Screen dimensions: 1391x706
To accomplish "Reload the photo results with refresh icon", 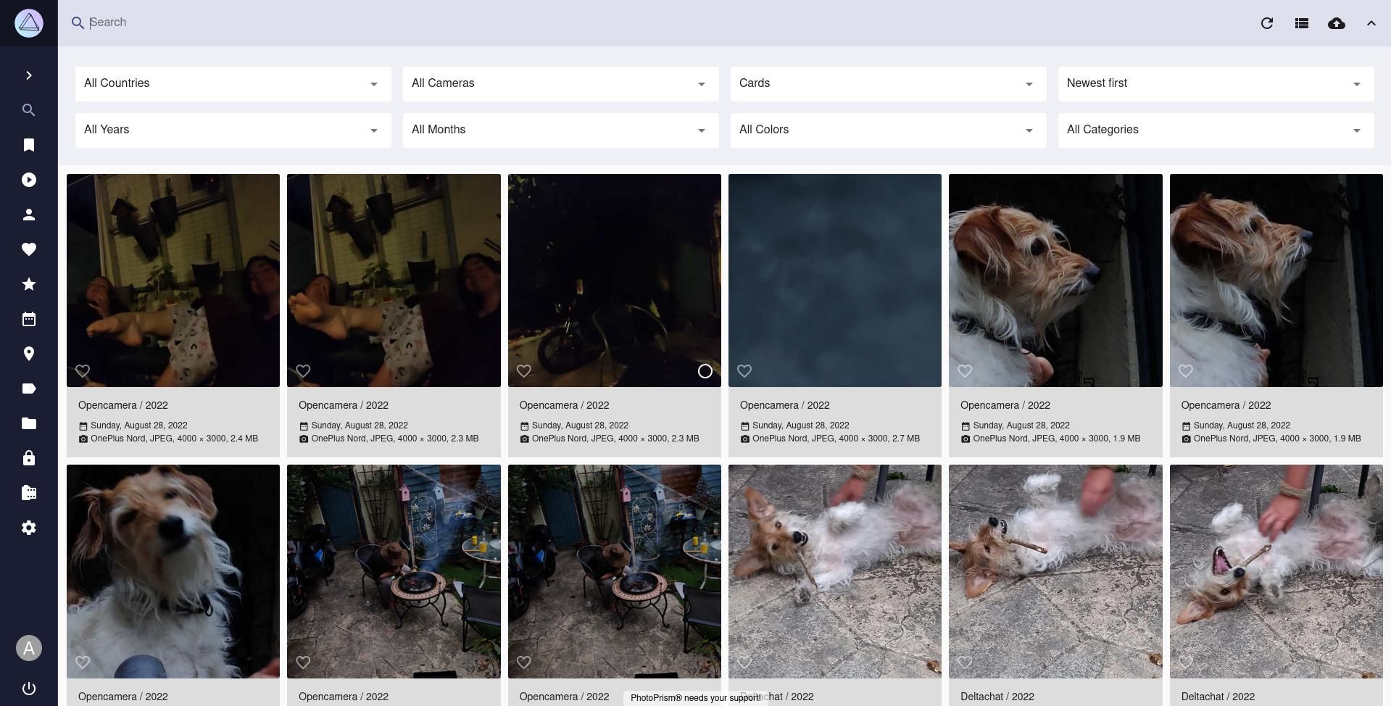I will (x=1266, y=23).
